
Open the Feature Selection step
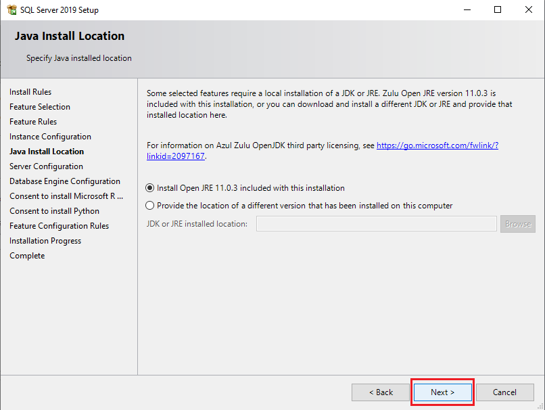click(x=41, y=106)
